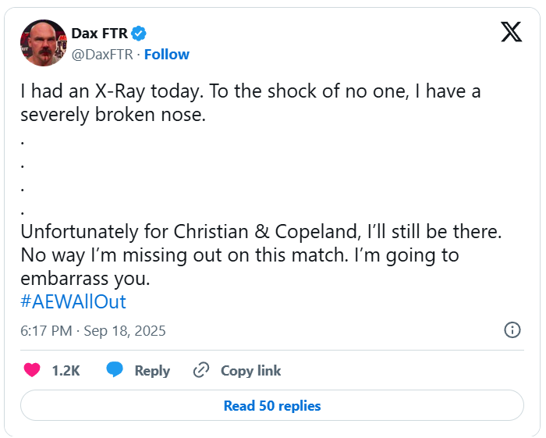Open the info circle icon
Viewport: 546px width, 438px height.
point(512,329)
